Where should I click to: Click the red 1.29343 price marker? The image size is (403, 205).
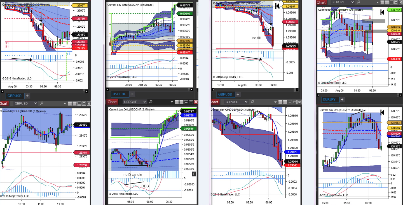[292, 165]
